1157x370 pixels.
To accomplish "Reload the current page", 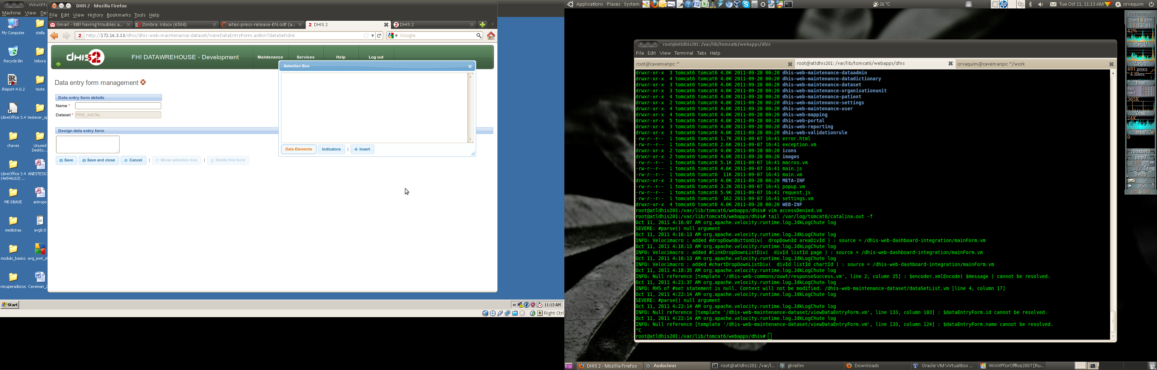I will tap(380, 36).
